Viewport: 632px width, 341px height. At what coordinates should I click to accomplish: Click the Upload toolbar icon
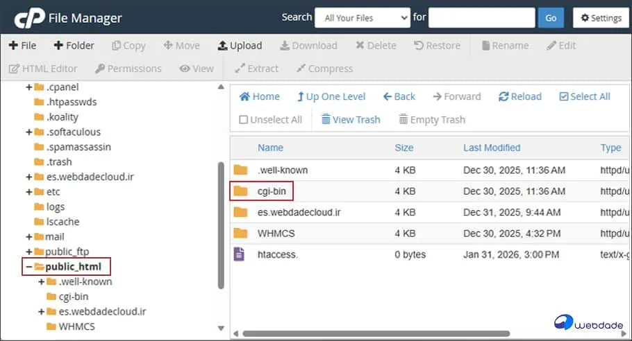pyautogui.click(x=222, y=46)
